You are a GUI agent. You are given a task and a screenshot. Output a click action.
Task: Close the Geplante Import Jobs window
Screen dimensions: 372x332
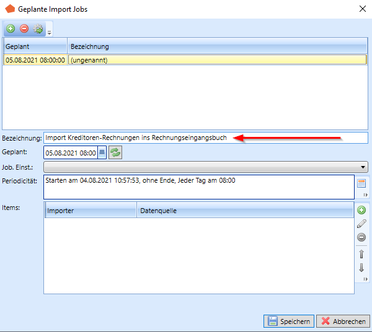(x=363, y=9)
